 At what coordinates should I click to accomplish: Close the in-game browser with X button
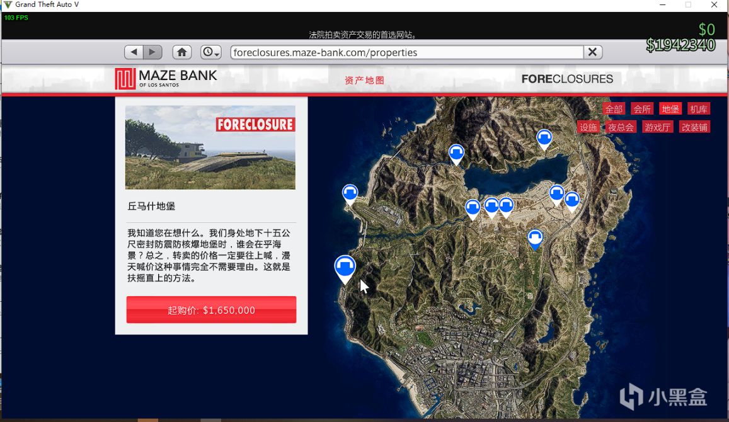592,52
